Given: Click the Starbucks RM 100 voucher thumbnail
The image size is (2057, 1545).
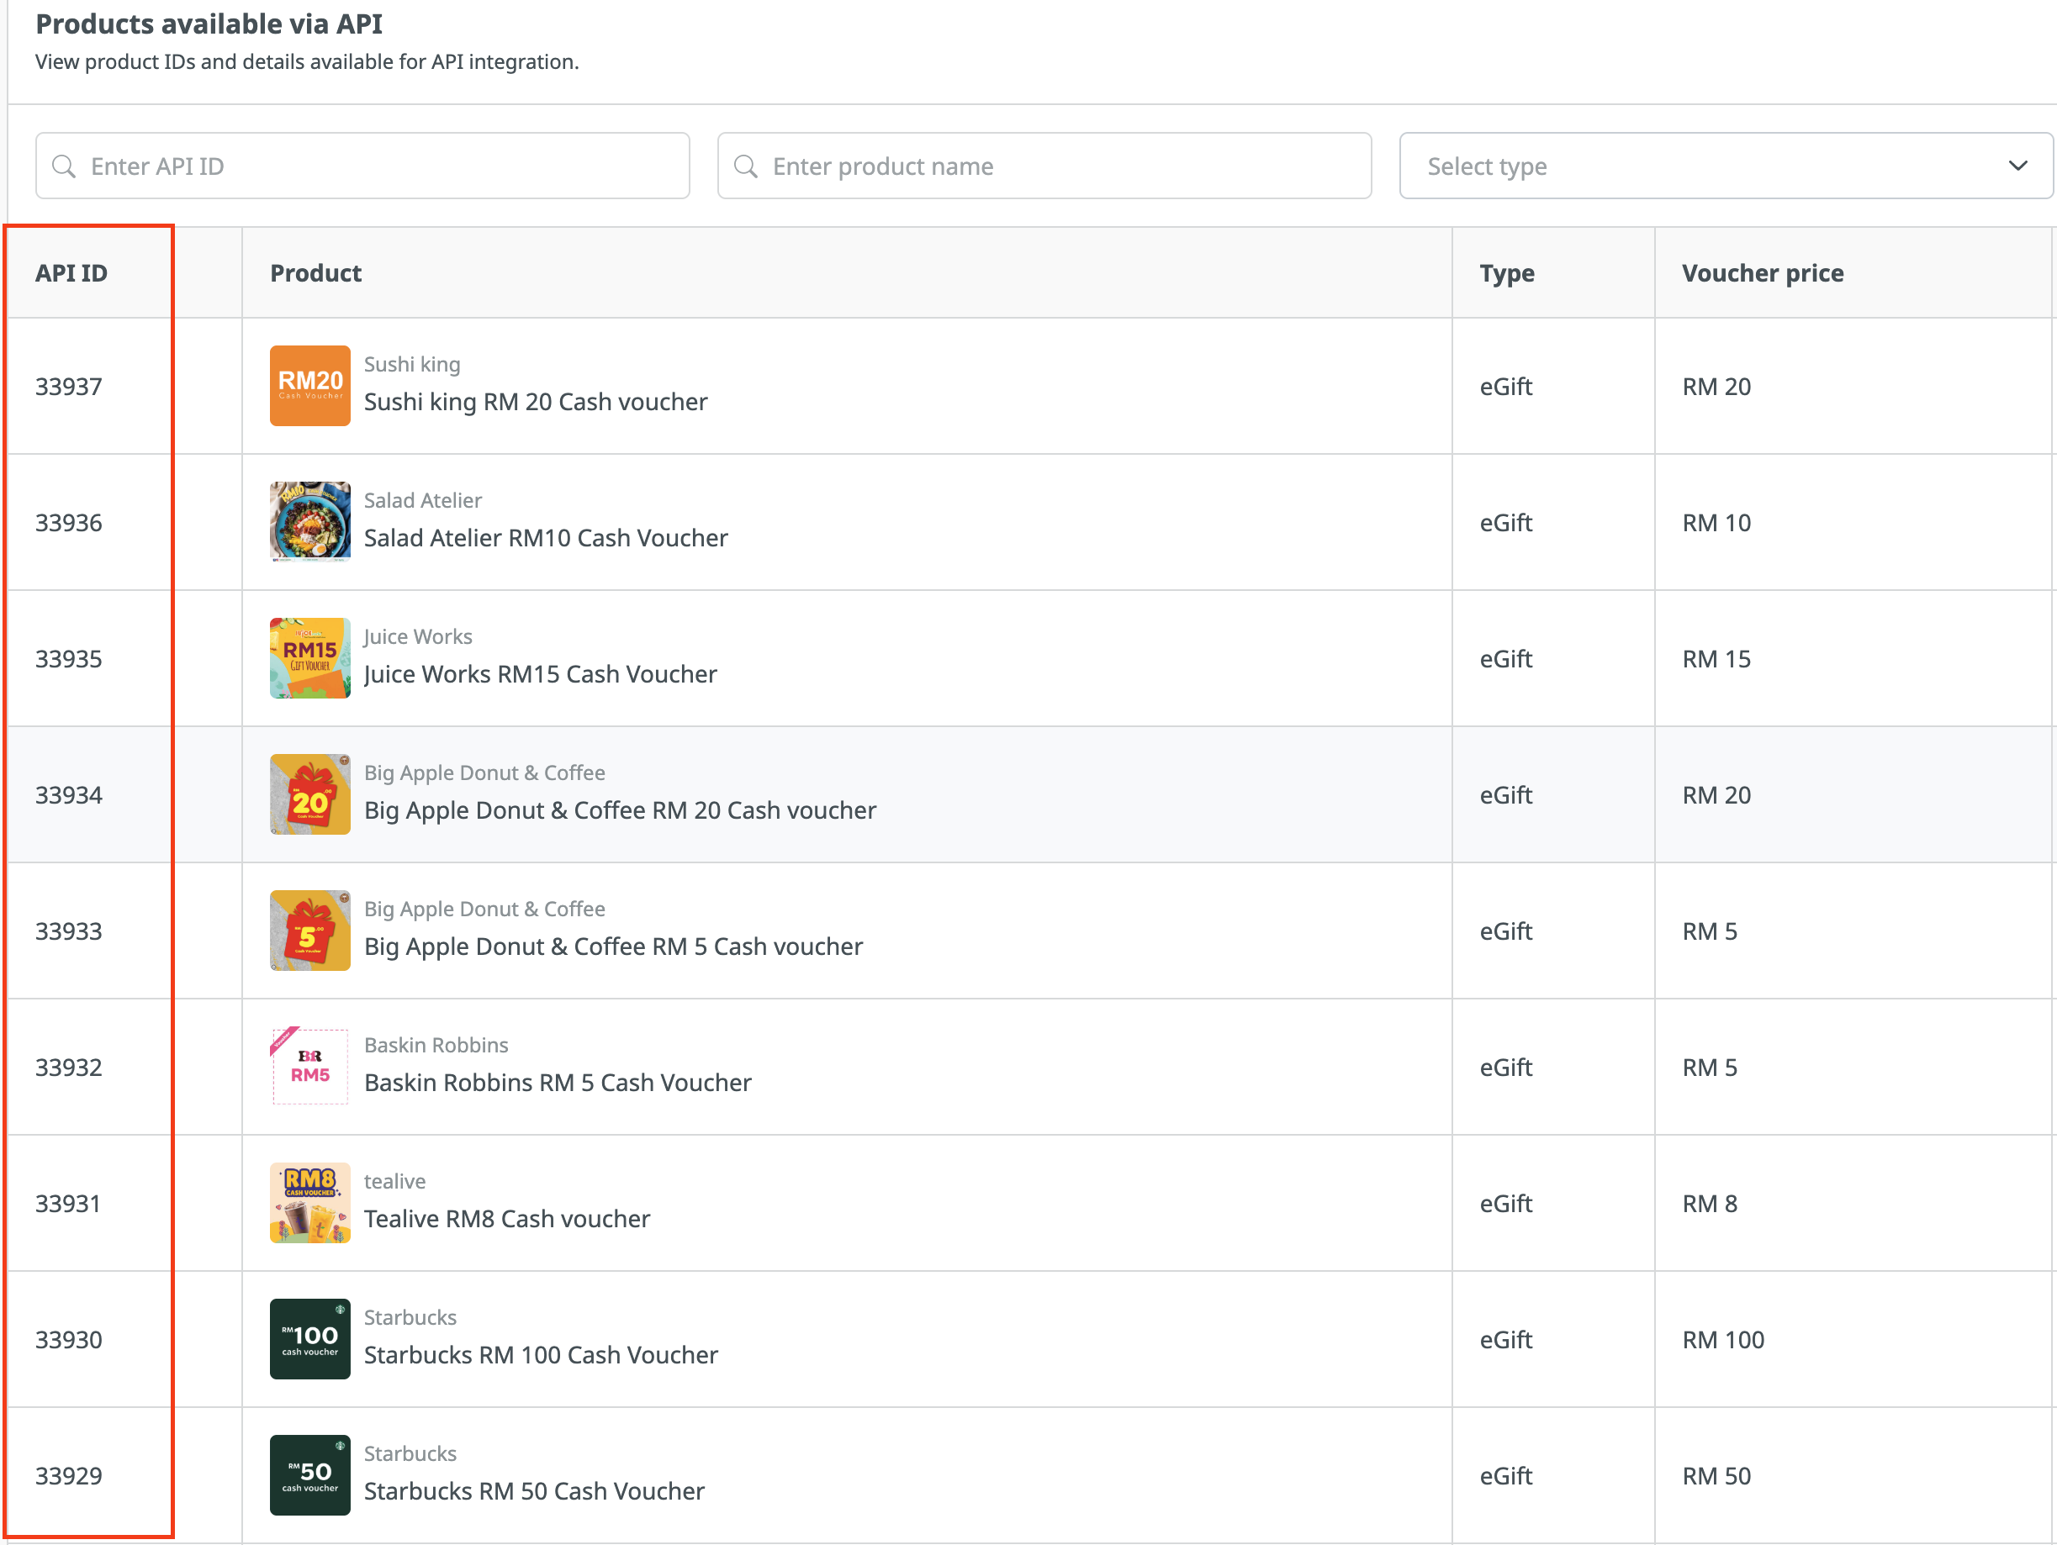Looking at the screenshot, I should tap(309, 1338).
